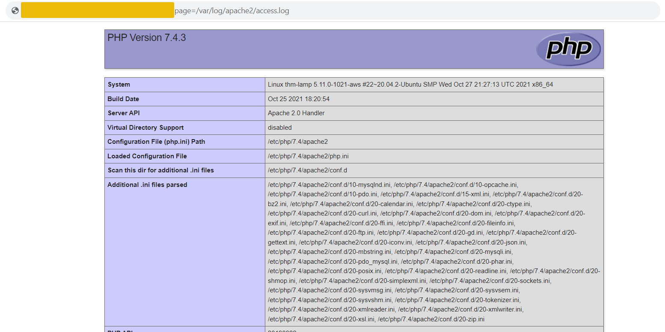Click the globe site info icon
The image size is (665, 332).
coord(15,11)
